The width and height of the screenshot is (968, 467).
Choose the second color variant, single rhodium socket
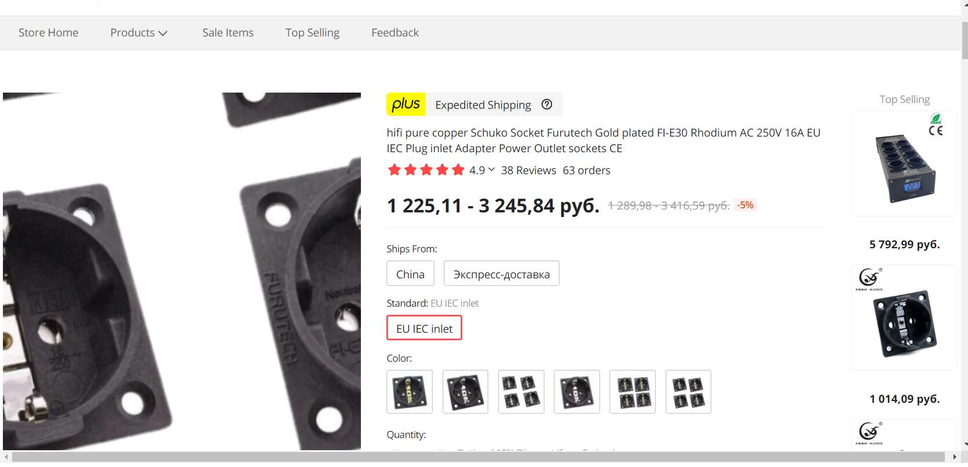tap(465, 392)
